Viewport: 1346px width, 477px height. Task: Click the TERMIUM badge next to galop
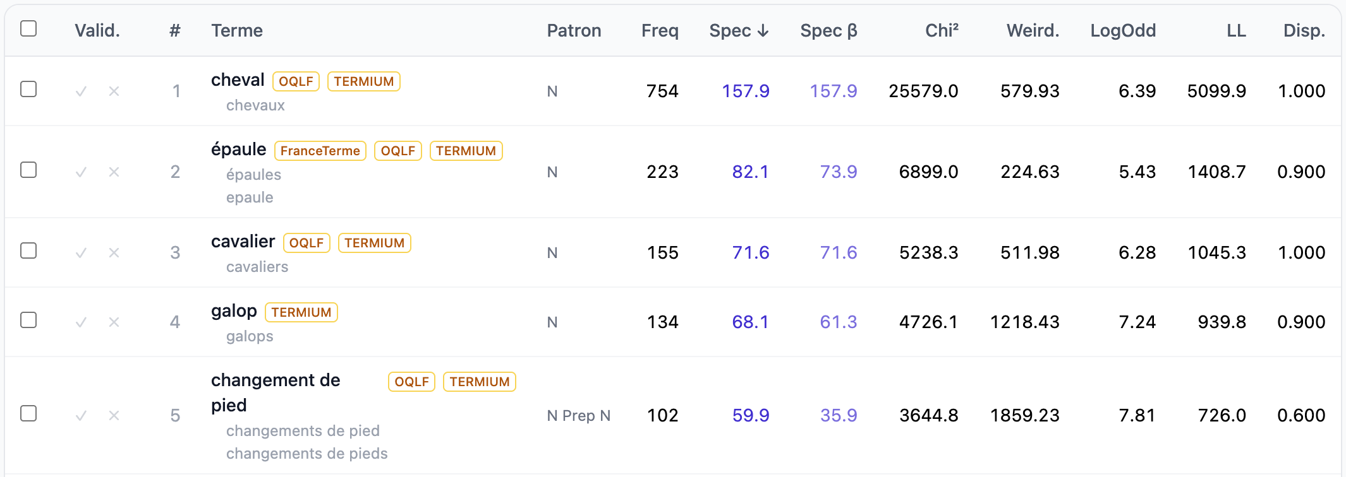point(301,312)
